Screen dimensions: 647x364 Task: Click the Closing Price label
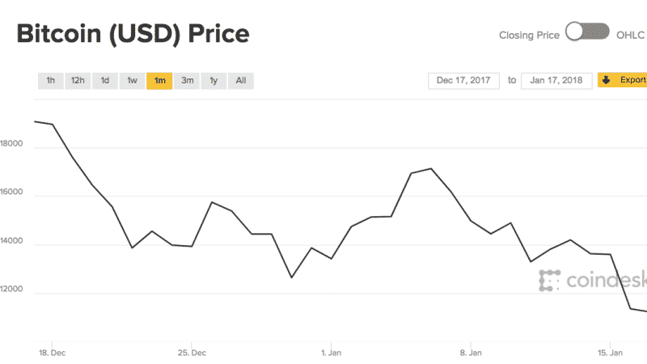click(x=528, y=34)
